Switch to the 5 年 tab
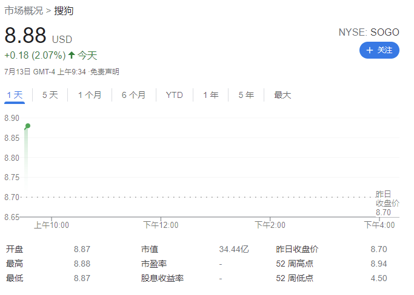Viewport: 414px width, 295px height. (246, 95)
